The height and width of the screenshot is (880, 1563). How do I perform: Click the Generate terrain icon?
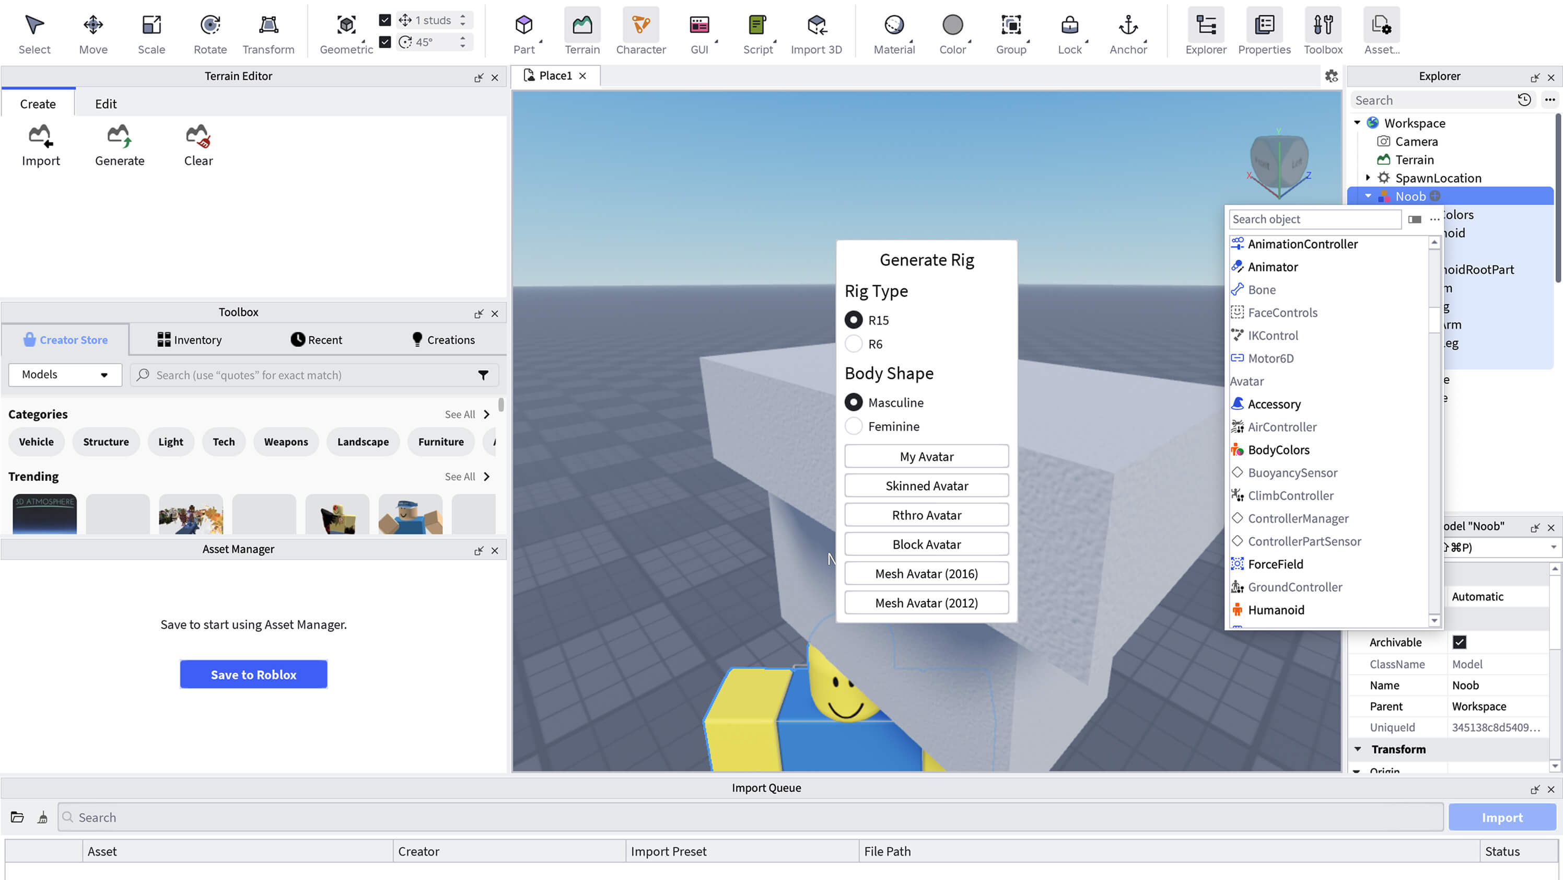120,137
